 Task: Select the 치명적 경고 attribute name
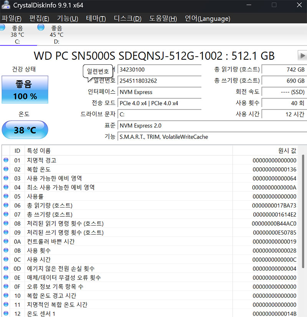pos(41,160)
